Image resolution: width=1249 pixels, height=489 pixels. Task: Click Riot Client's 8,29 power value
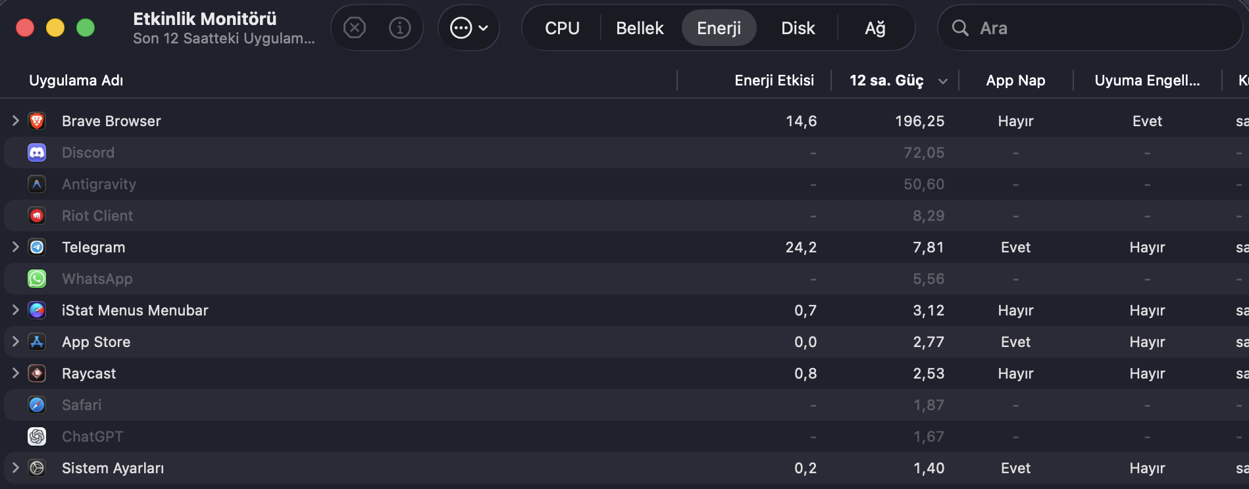pos(929,216)
